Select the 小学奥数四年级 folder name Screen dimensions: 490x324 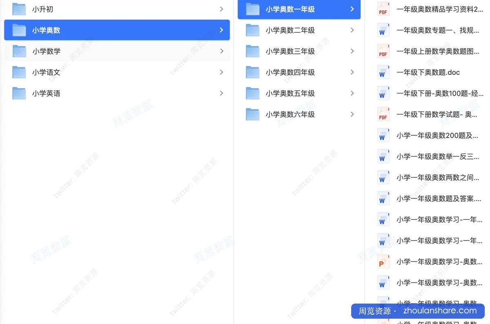tap(290, 72)
